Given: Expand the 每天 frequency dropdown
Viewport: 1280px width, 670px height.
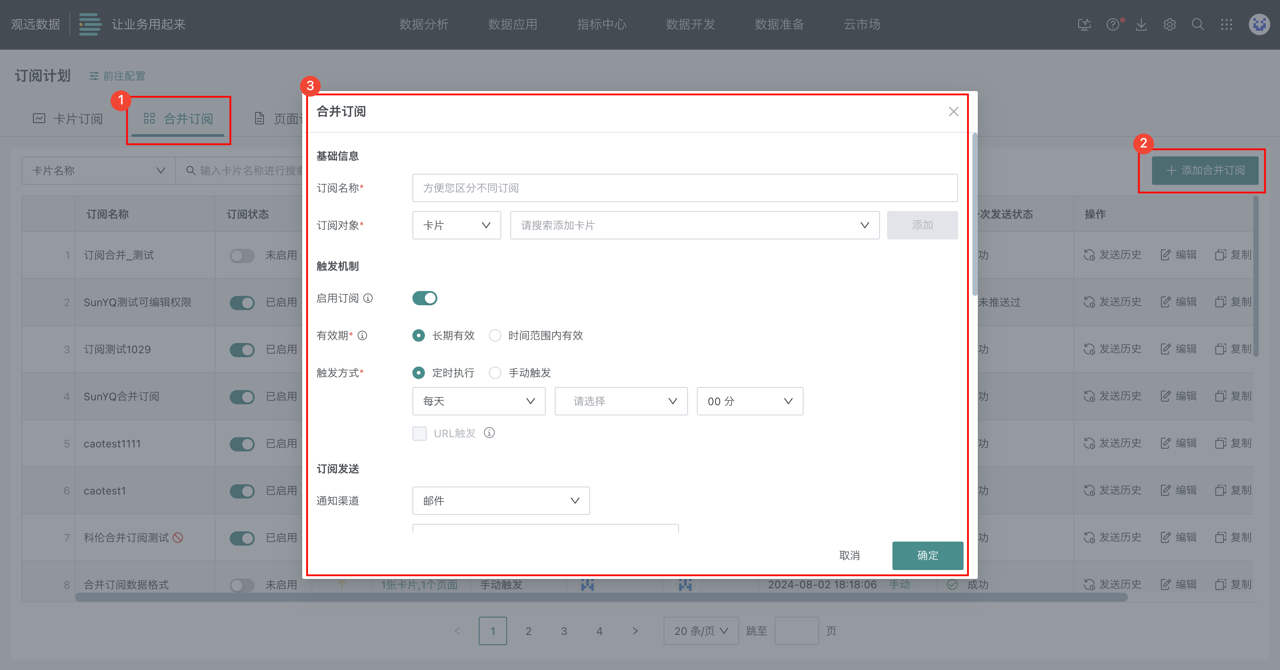Looking at the screenshot, I should [479, 401].
